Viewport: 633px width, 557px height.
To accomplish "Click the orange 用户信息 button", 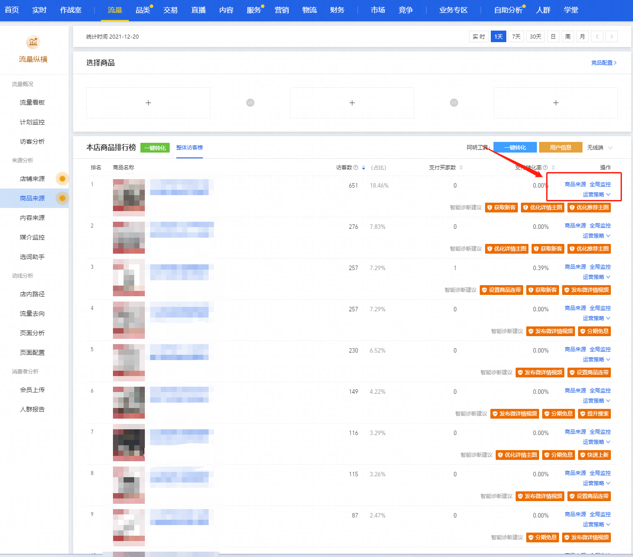I will point(561,148).
